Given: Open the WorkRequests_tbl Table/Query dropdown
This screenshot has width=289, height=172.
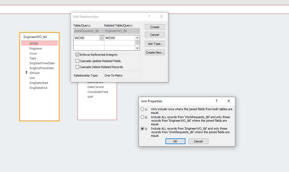Looking at the screenshot, I should (x=102, y=31).
